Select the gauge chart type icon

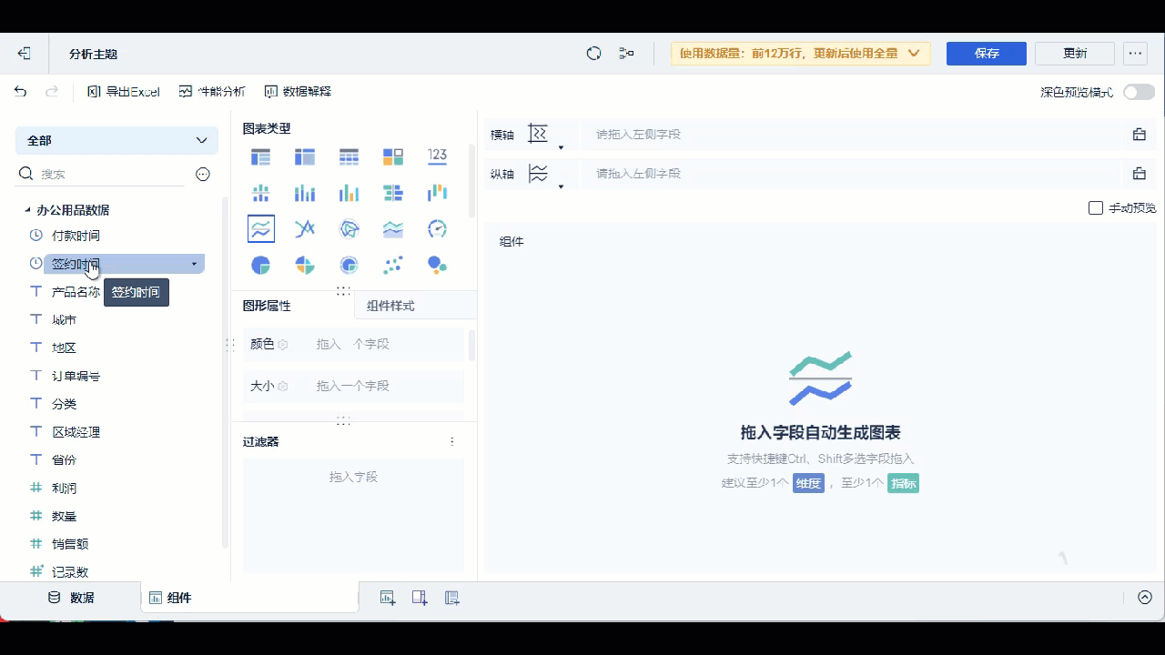tap(436, 228)
